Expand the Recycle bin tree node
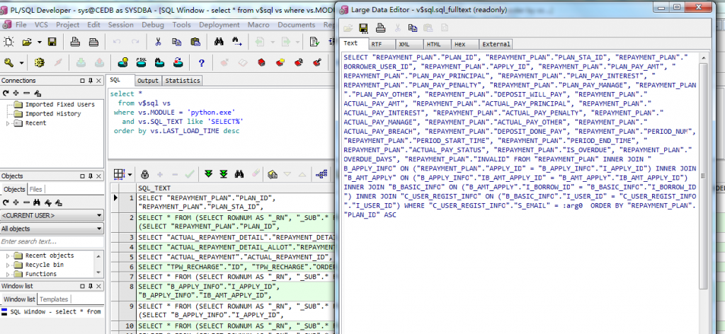Screen dimensions: 725x334 pos(8,265)
